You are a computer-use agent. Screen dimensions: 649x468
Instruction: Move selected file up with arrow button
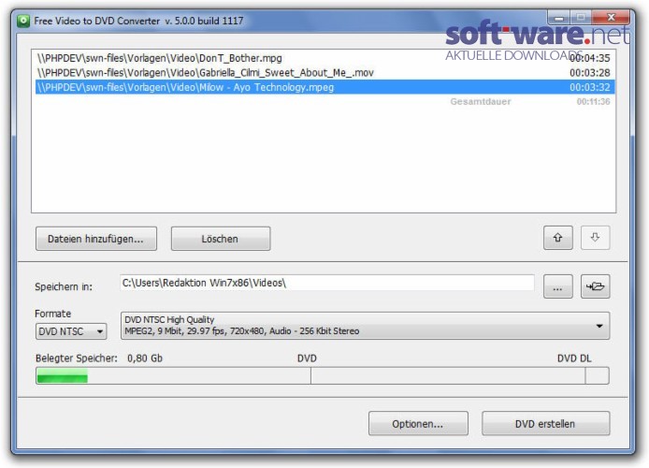pyautogui.click(x=557, y=238)
